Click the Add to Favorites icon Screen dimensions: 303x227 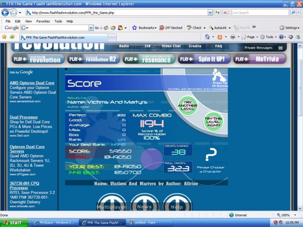[x=12, y=37]
